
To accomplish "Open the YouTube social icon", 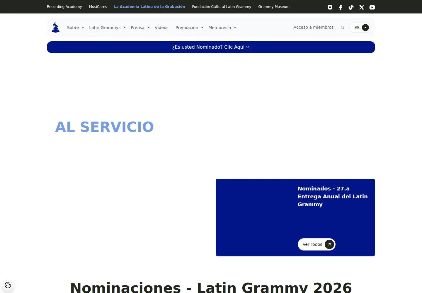I will coord(372,7).
